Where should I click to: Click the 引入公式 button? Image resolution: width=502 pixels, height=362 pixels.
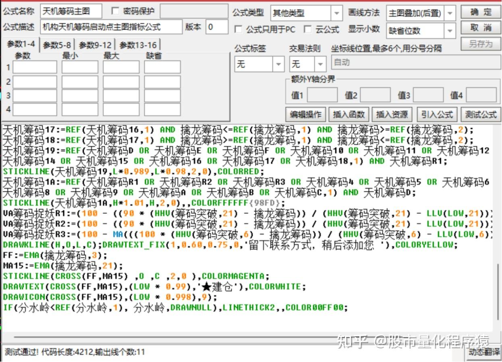437,114
